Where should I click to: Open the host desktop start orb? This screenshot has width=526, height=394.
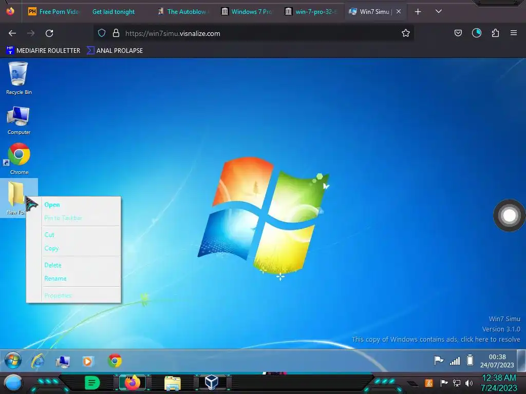click(13, 383)
